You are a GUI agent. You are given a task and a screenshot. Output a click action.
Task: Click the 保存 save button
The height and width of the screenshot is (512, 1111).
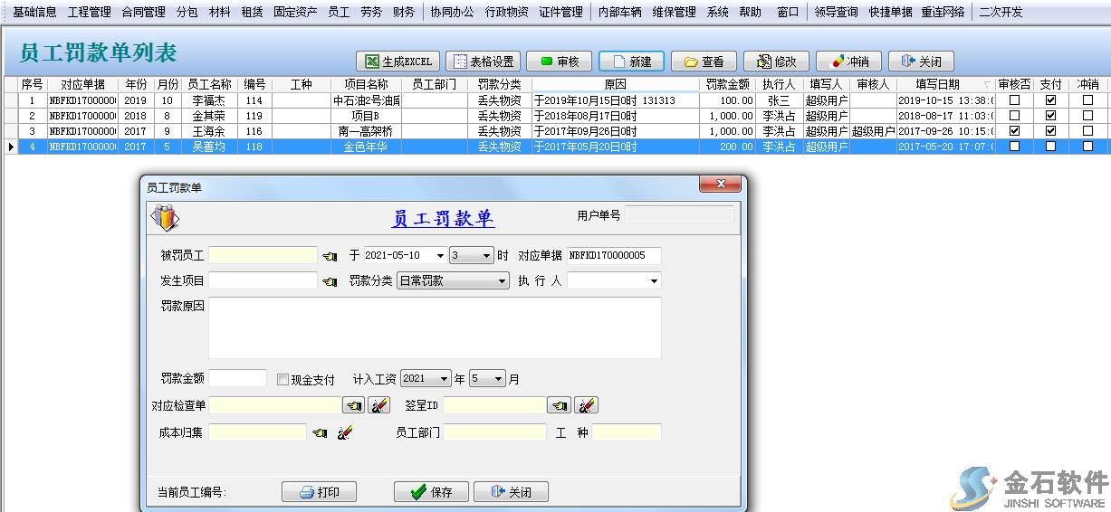[432, 492]
